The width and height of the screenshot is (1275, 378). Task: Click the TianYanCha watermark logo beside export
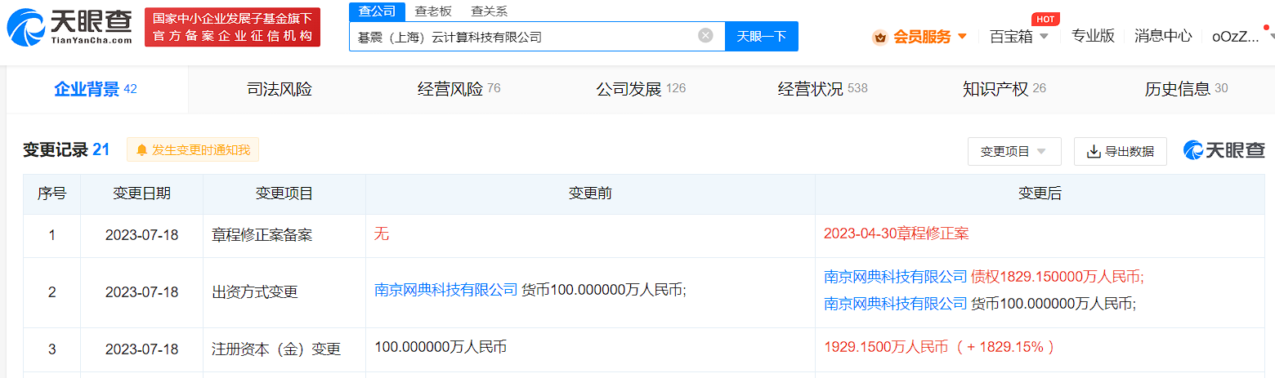pyautogui.click(x=1224, y=150)
